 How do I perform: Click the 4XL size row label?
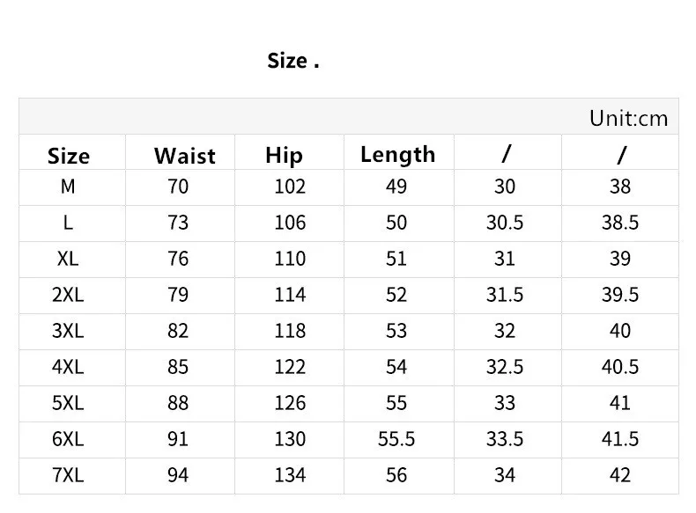tap(69, 367)
